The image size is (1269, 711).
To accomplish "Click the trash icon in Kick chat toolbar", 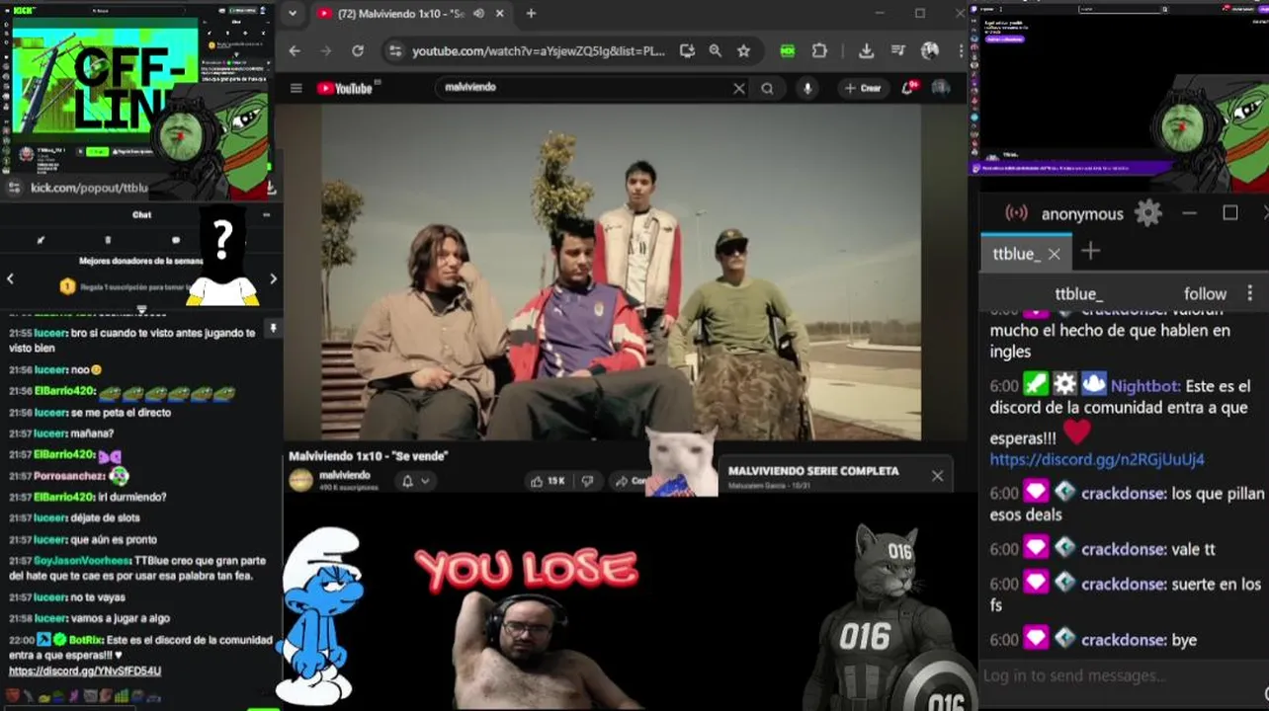I will pos(108,240).
